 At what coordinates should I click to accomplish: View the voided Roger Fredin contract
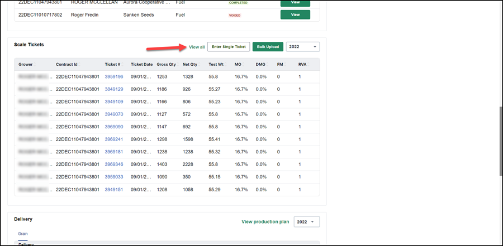(295, 15)
